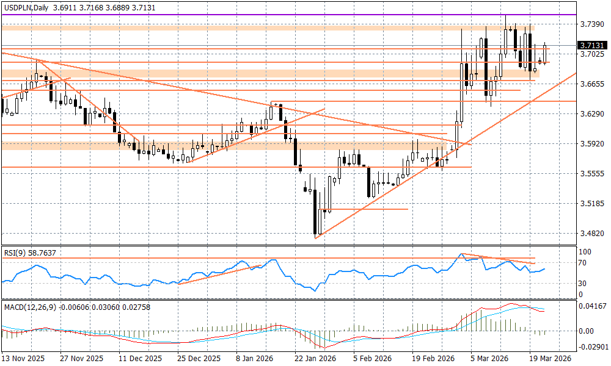Click the most recent candlestick on the chart
Viewport: 611px width, 366px height.
pyautogui.click(x=545, y=54)
